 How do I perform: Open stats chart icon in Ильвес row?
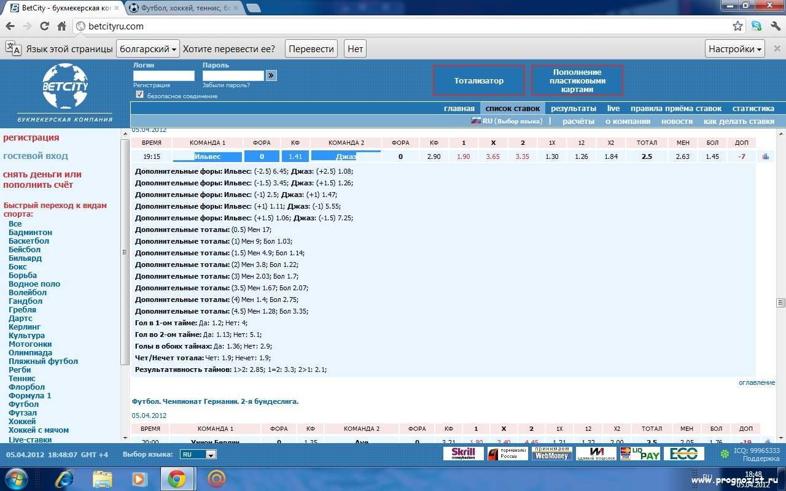coord(765,157)
